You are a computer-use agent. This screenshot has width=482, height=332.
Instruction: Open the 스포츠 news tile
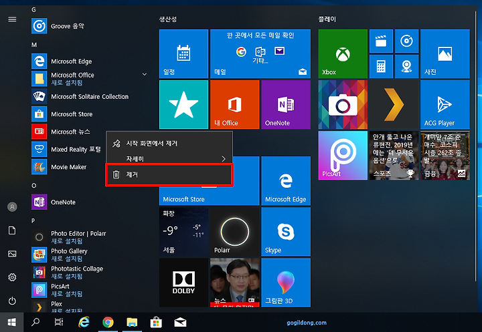[394, 156]
